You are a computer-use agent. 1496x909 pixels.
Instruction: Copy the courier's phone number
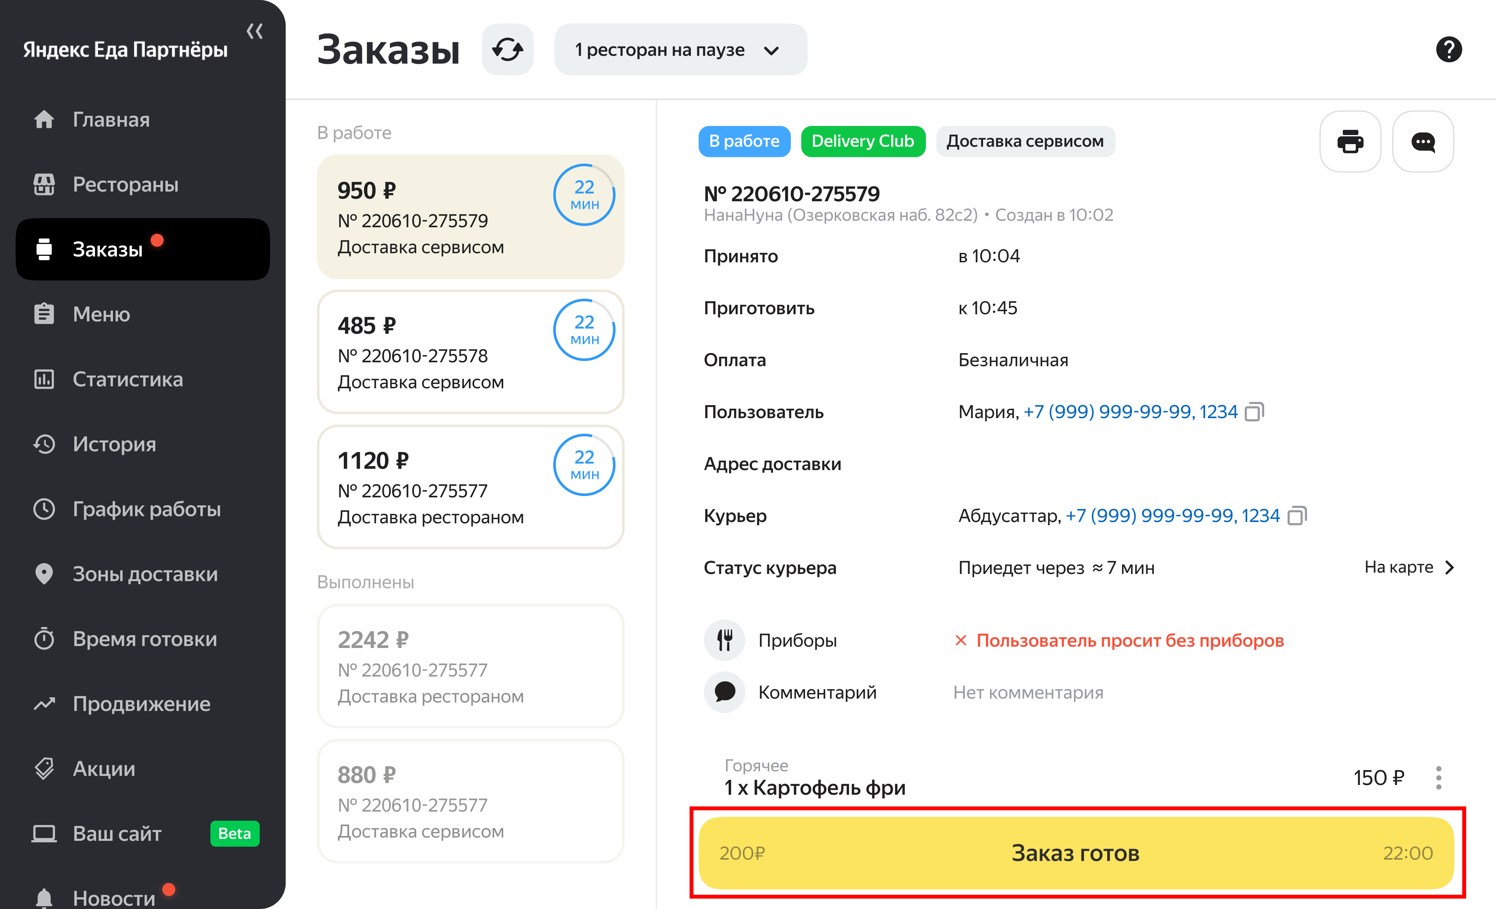click(1296, 516)
